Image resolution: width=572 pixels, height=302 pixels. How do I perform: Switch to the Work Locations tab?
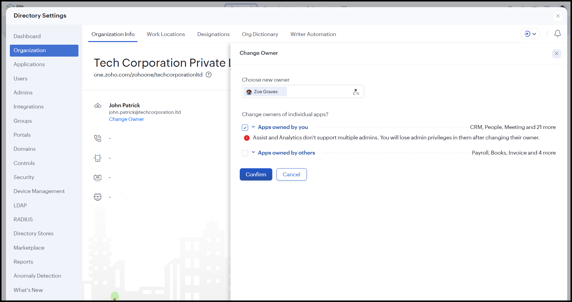coord(166,34)
